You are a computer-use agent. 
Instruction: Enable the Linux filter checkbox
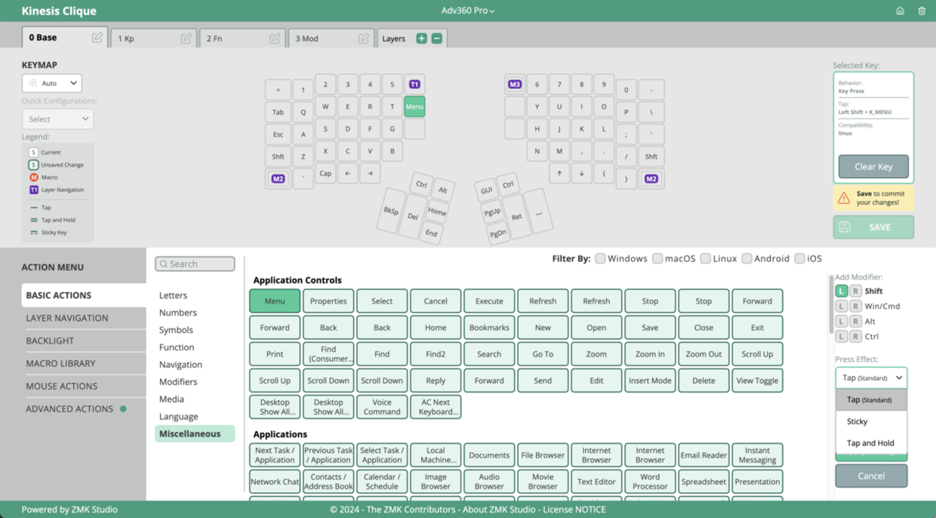(705, 258)
